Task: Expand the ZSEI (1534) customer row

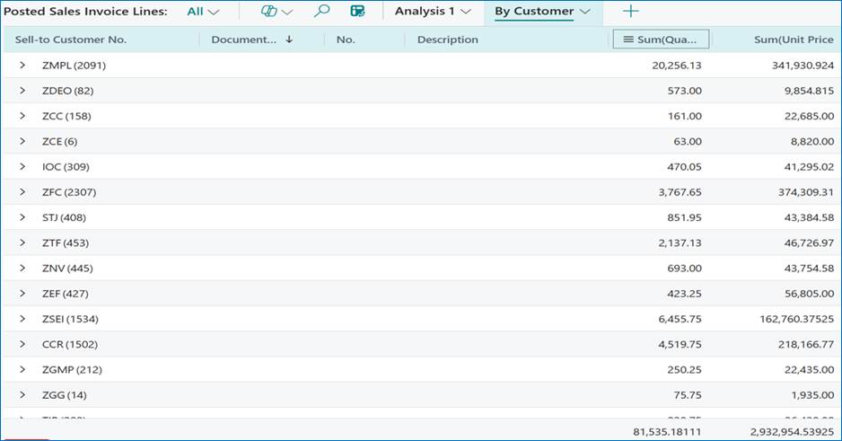Action: (x=22, y=319)
